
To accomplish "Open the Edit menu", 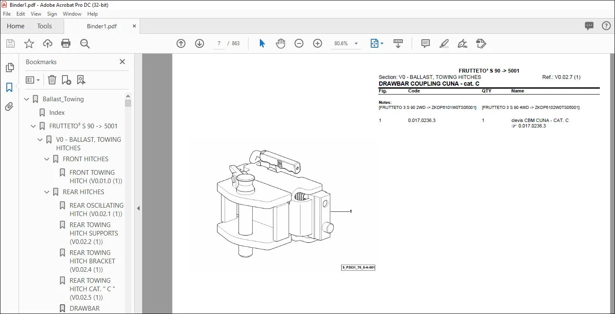I will pos(21,14).
